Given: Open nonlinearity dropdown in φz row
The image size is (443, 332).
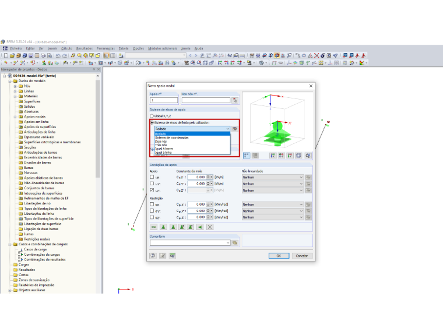Looking at the screenshot, I should point(273,217).
